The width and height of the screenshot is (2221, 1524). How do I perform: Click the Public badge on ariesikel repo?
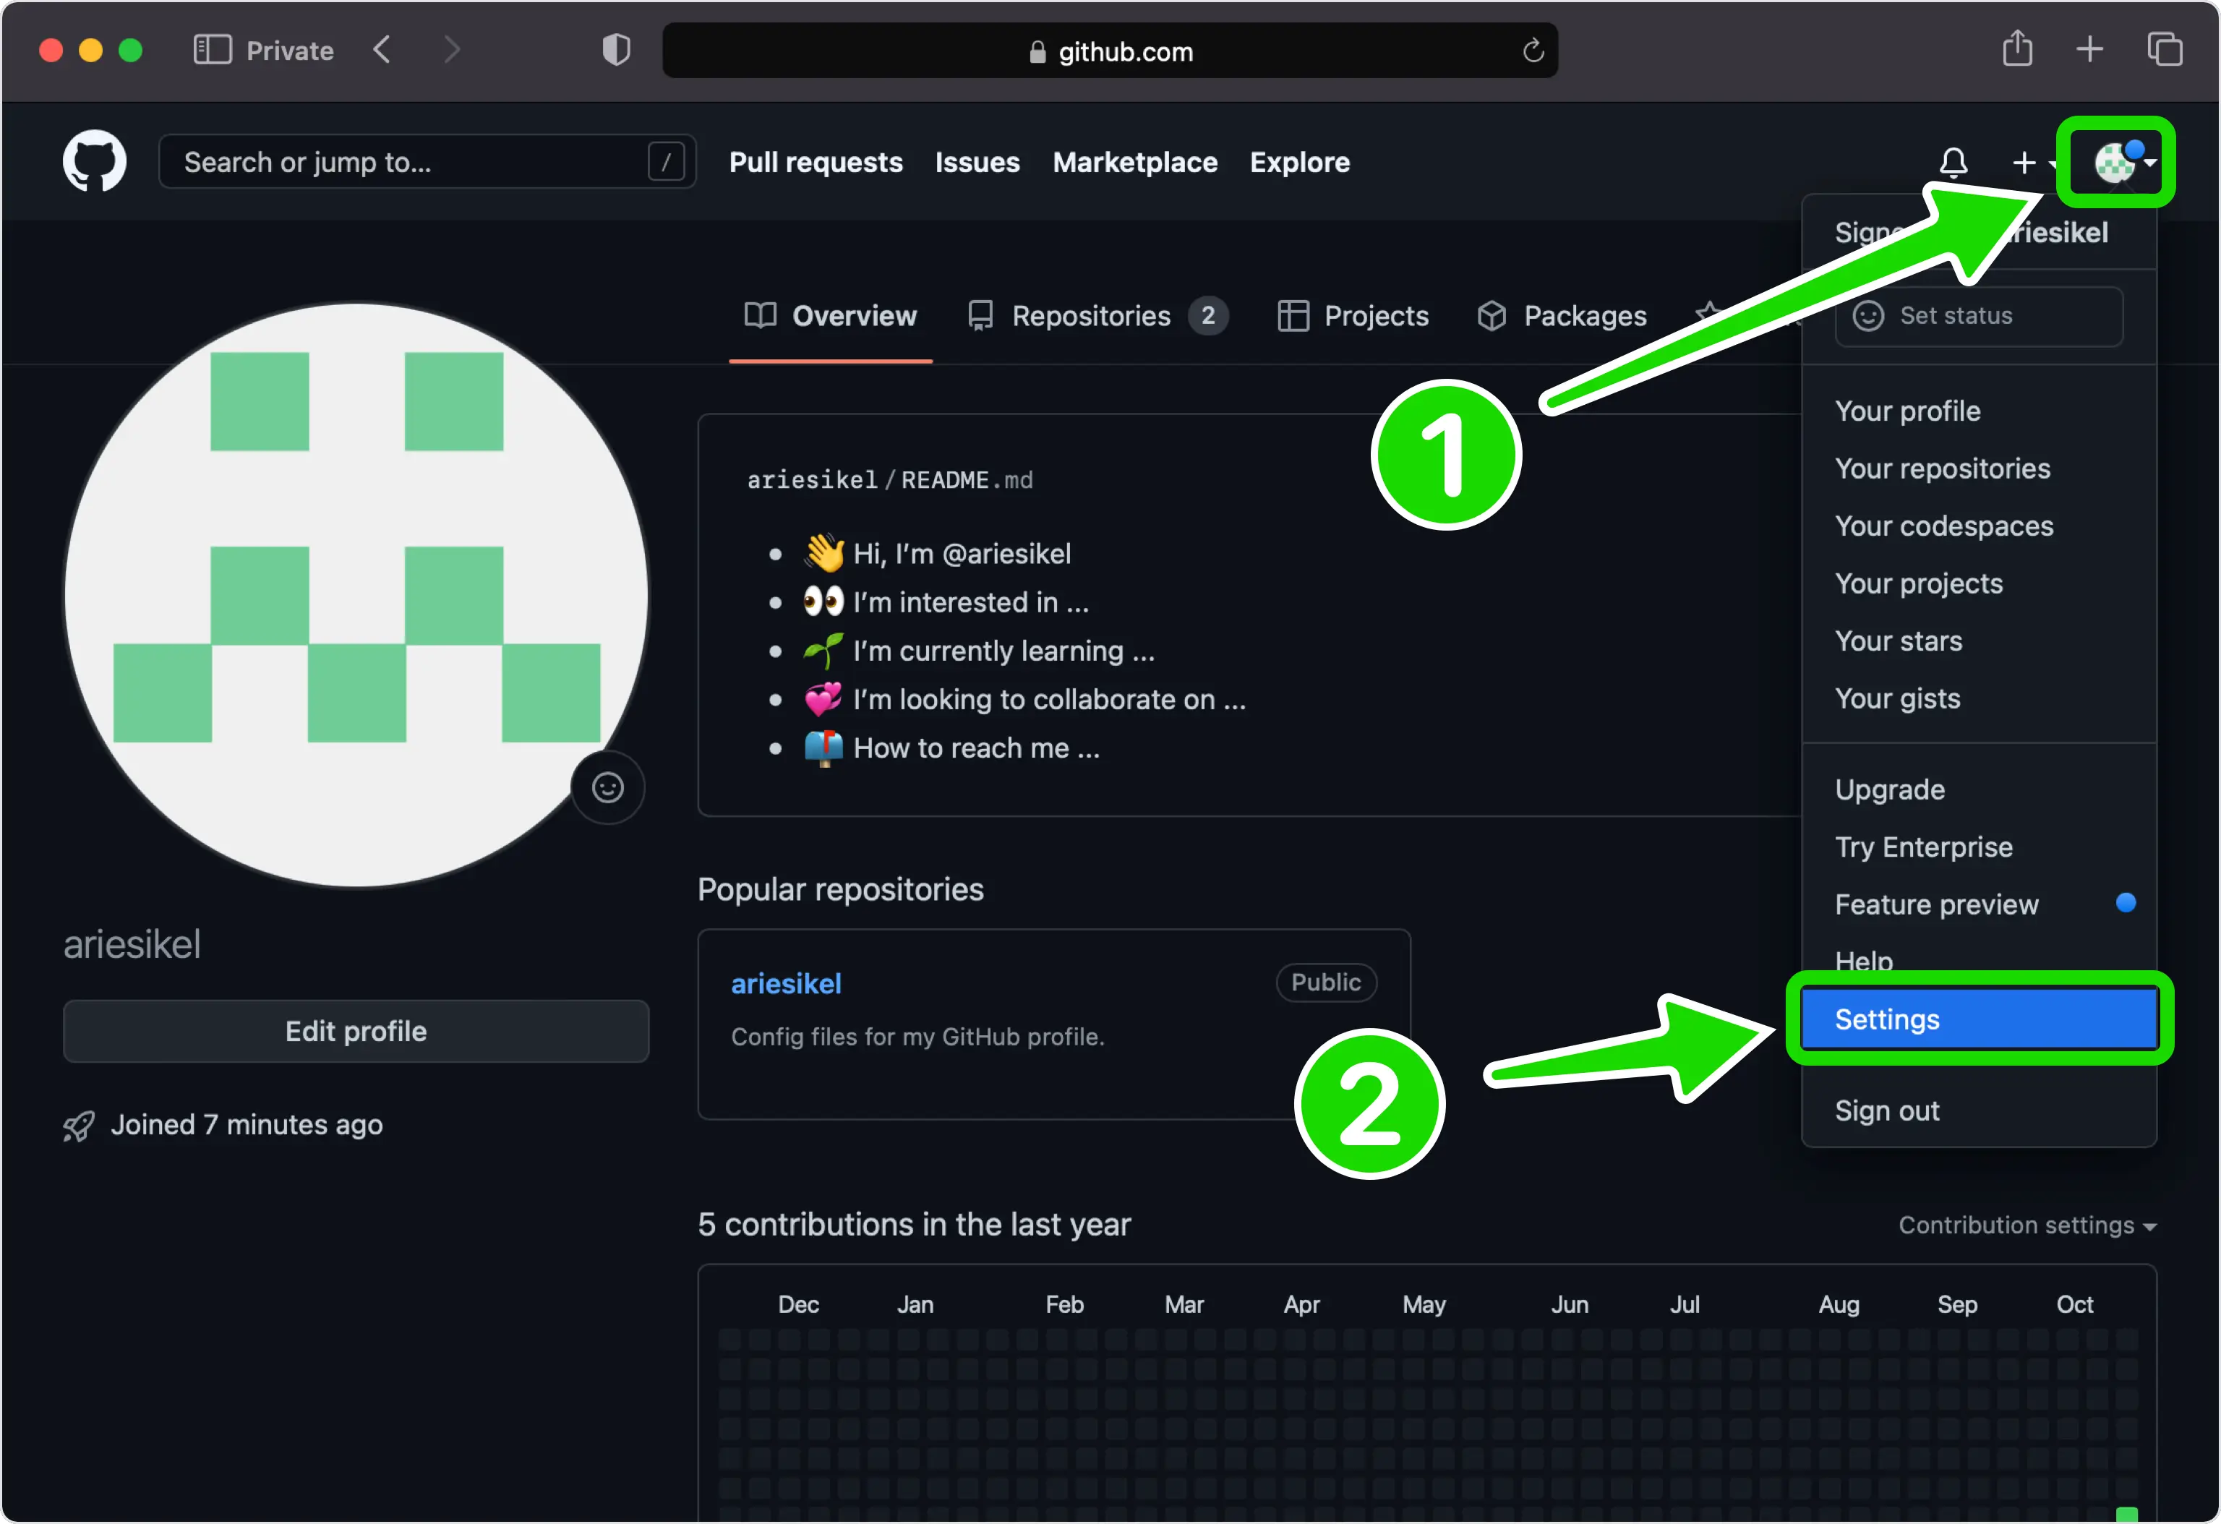point(1325,983)
